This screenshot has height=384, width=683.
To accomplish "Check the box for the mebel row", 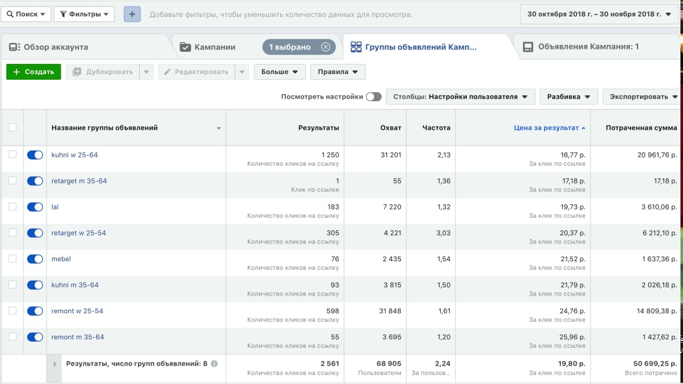I will 13,259.
